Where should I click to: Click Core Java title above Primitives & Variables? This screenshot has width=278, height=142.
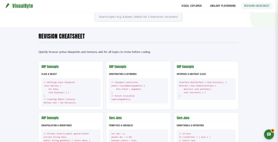pos(115,118)
